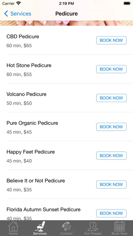Tap the Pedicure page title
Screen dimensions: 133x236
pos(66,14)
